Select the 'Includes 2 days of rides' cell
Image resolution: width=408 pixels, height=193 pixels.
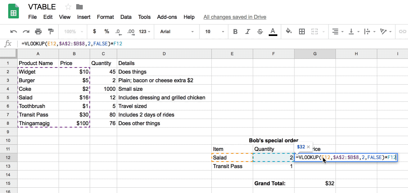coord(164,114)
